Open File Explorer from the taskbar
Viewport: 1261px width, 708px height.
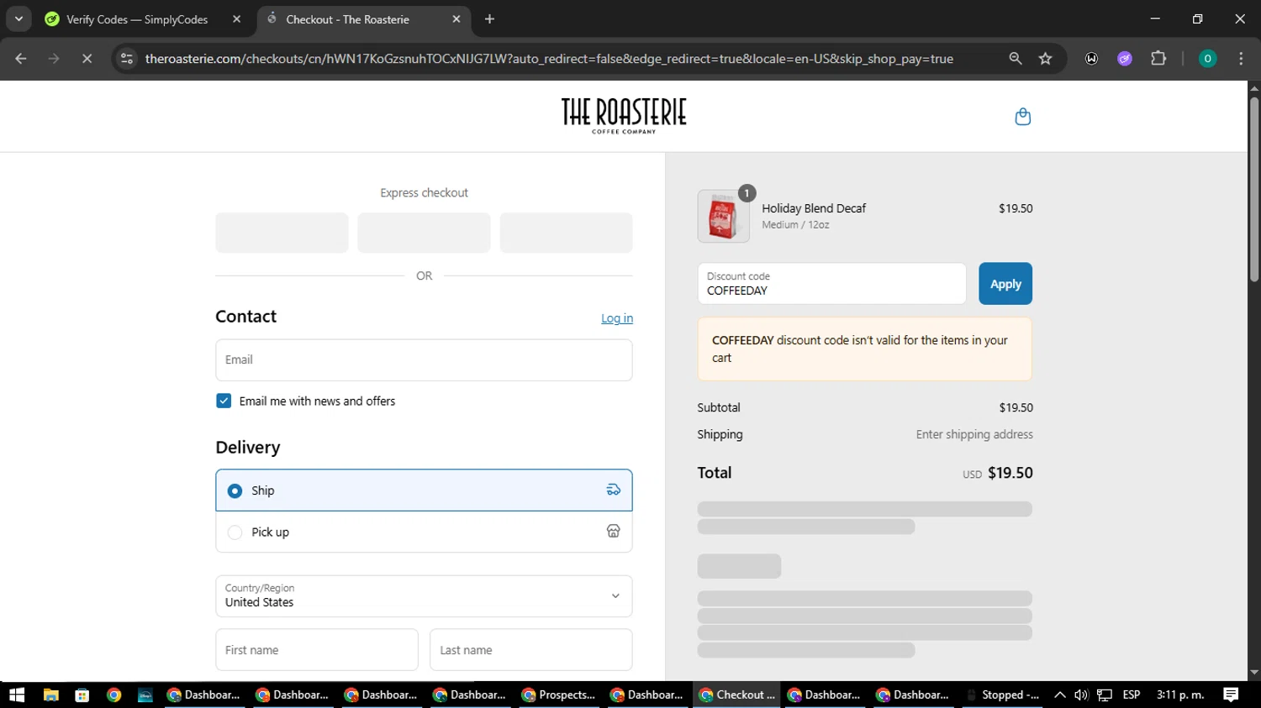click(x=51, y=695)
